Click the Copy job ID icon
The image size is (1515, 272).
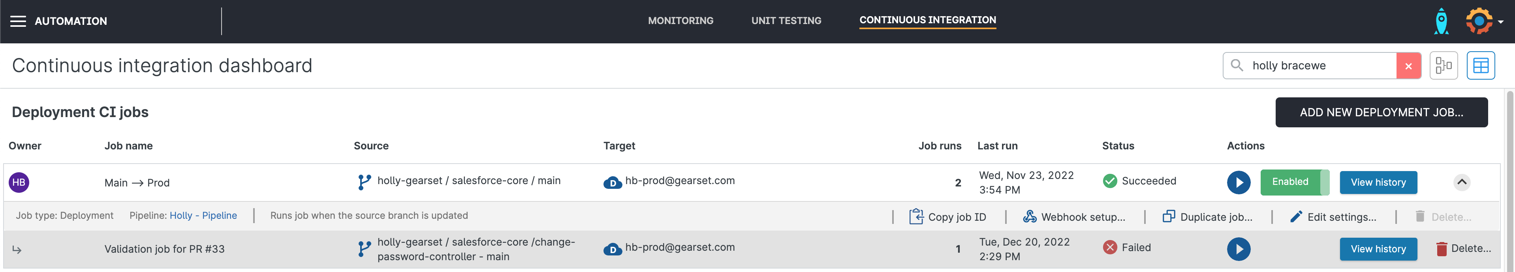(x=916, y=217)
